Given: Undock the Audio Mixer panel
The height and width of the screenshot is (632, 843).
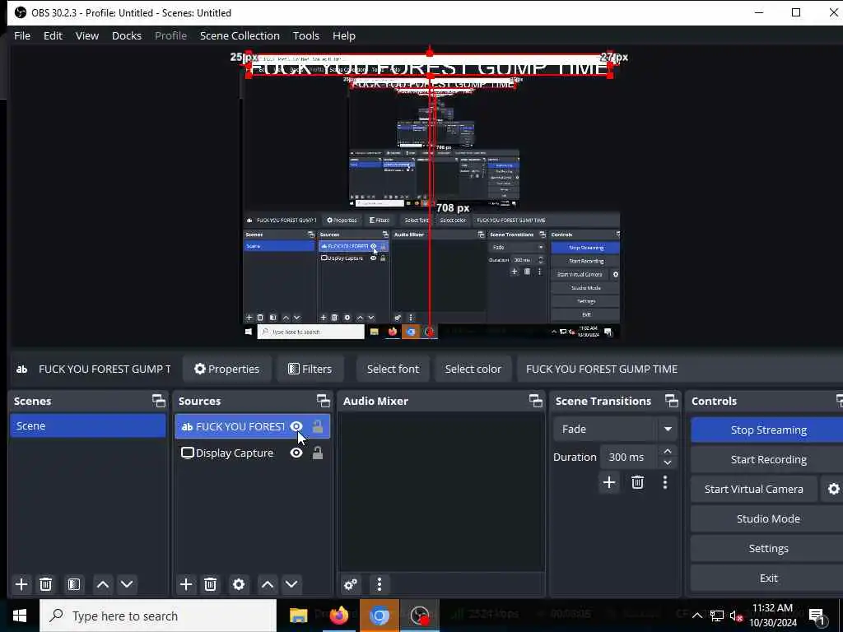Looking at the screenshot, I should 535,401.
